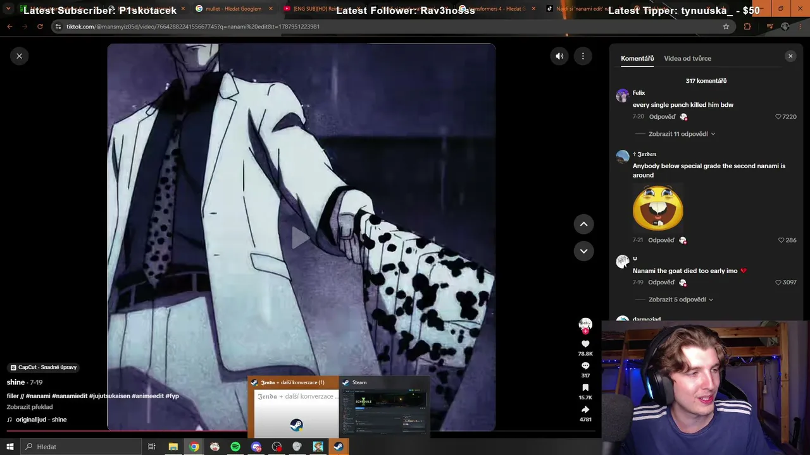The width and height of the screenshot is (810, 455).
Task: Like the comment with 3097 likes
Action: [x=779, y=282]
